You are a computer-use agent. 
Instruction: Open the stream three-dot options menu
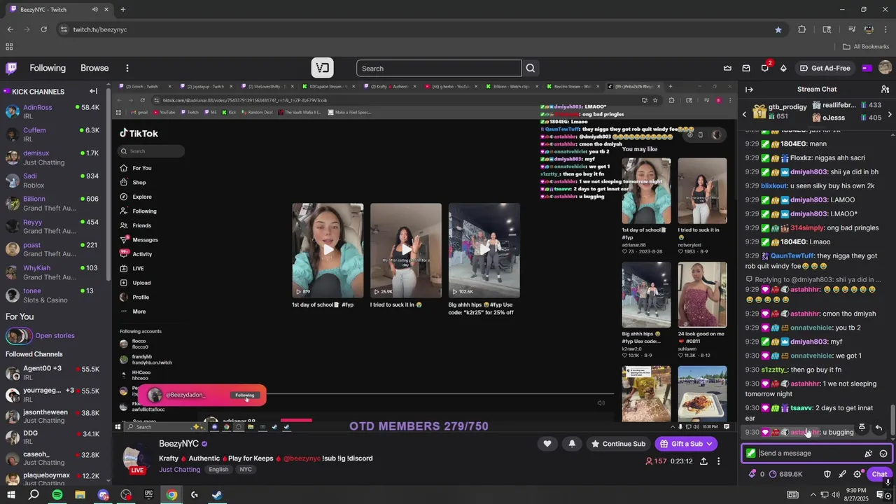pos(718,461)
